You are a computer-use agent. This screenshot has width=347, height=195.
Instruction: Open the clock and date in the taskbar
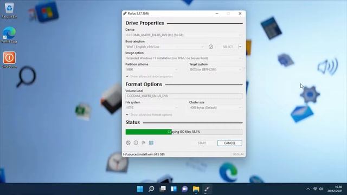(x=335, y=189)
